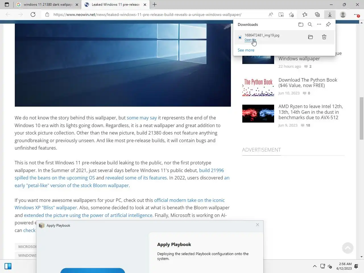Image resolution: width=364 pixels, height=273 pixels.
Task: Click the Start button on taskbar
Action: pyautogui.click(x=8, y=266)
